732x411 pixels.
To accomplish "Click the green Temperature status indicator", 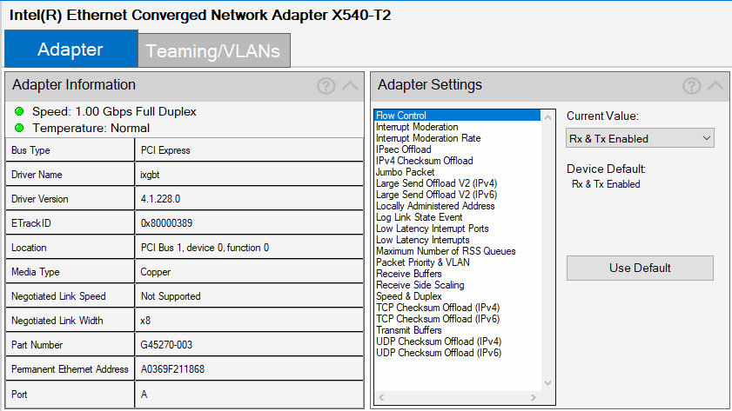I will [x=19, y=128].
